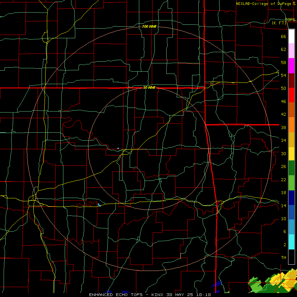Click the "100 NMI" range ring label
This screenshot has width=297, height=297.
pyautogui.click(x=149, y=26)
